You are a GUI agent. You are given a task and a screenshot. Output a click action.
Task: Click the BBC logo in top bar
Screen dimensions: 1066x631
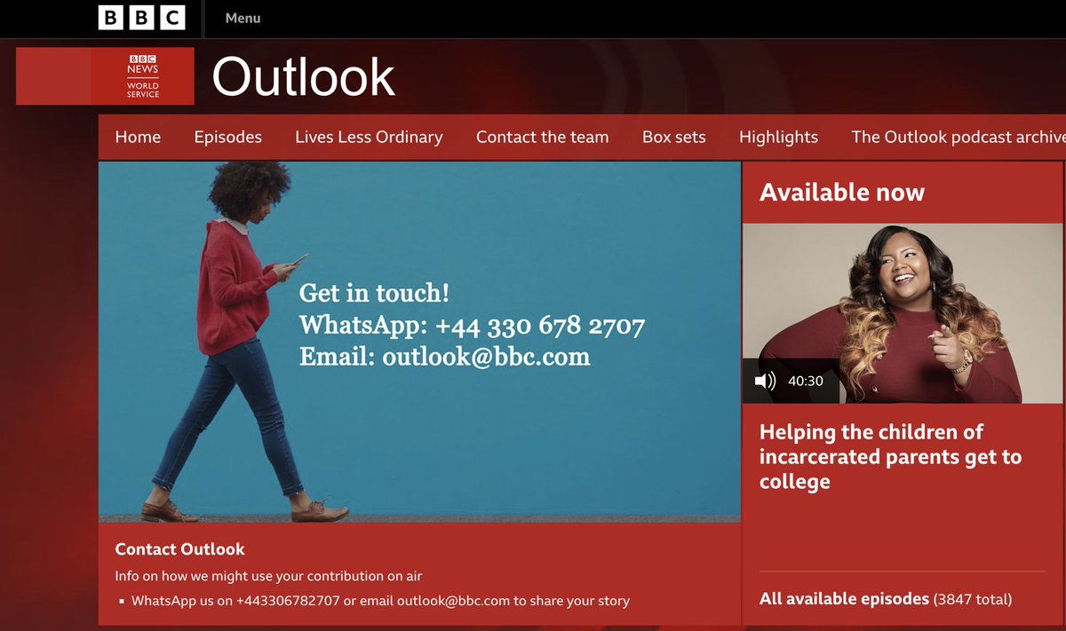[142, 18]
